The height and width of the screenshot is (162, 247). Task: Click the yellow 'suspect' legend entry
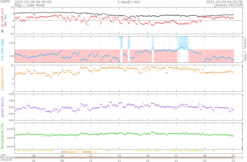pos(73,152)
